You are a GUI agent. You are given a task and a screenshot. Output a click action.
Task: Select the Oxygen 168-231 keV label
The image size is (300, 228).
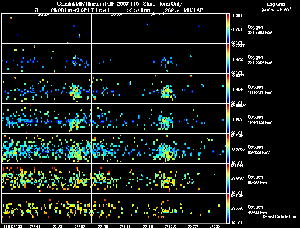[x=260, y=90]
